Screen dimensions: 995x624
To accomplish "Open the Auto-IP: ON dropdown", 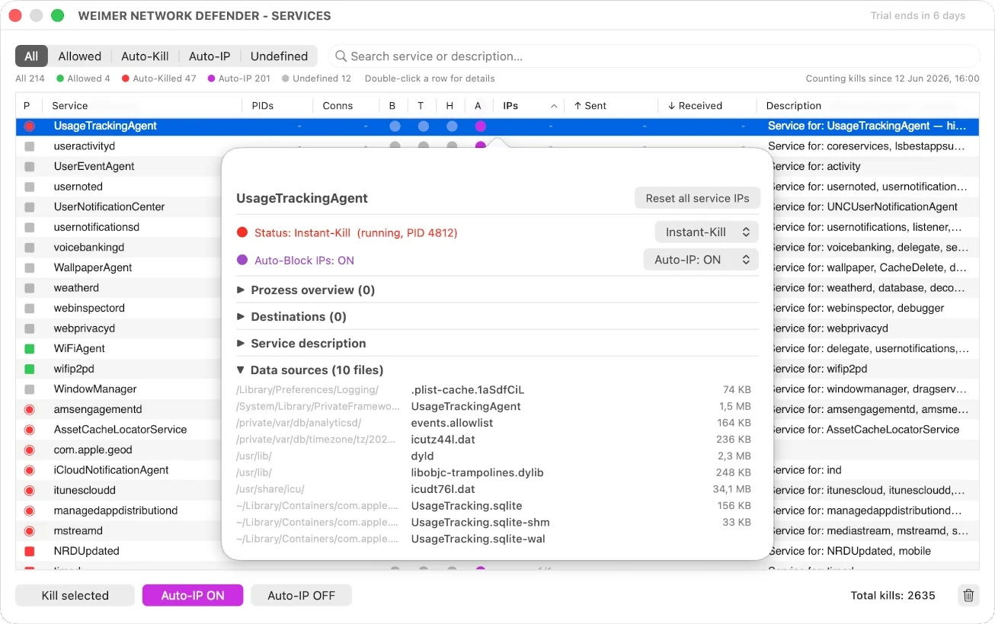I will [701, 260].
